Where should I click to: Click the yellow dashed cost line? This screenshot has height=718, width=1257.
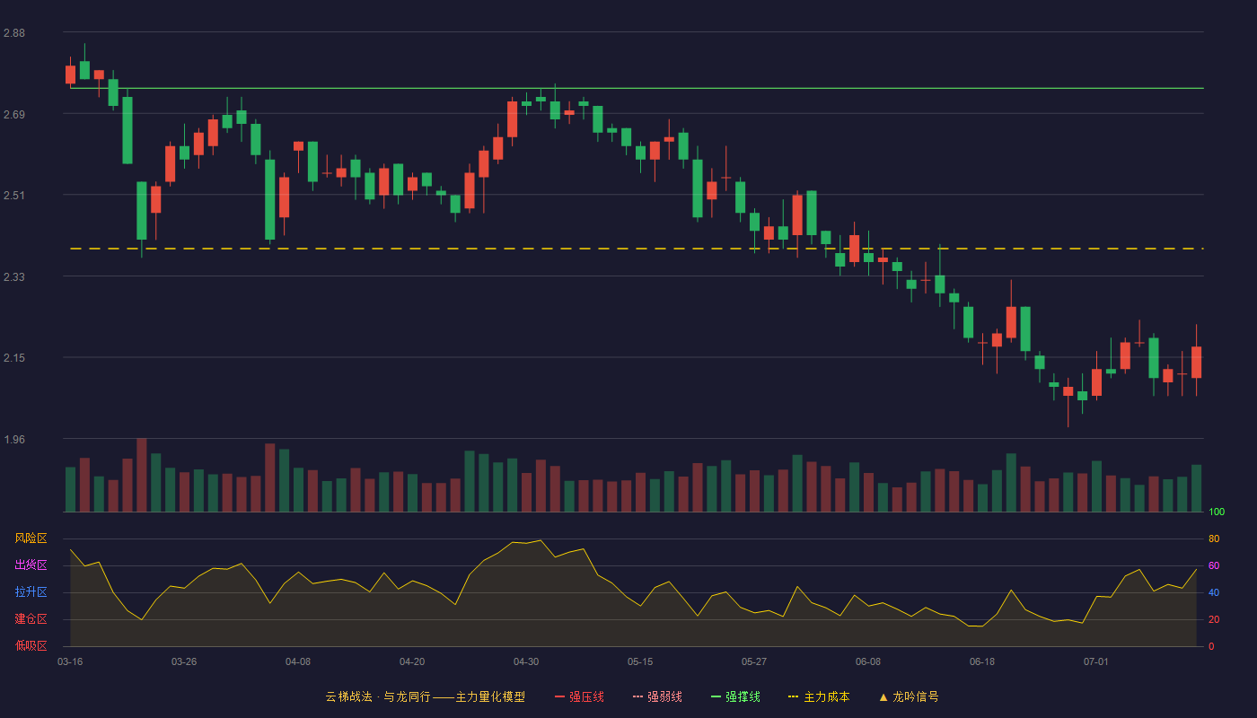[637, 249]
